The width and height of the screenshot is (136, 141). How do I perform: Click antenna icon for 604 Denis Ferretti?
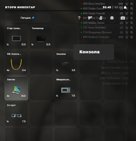pyautogui.click(x=127, y=13)
